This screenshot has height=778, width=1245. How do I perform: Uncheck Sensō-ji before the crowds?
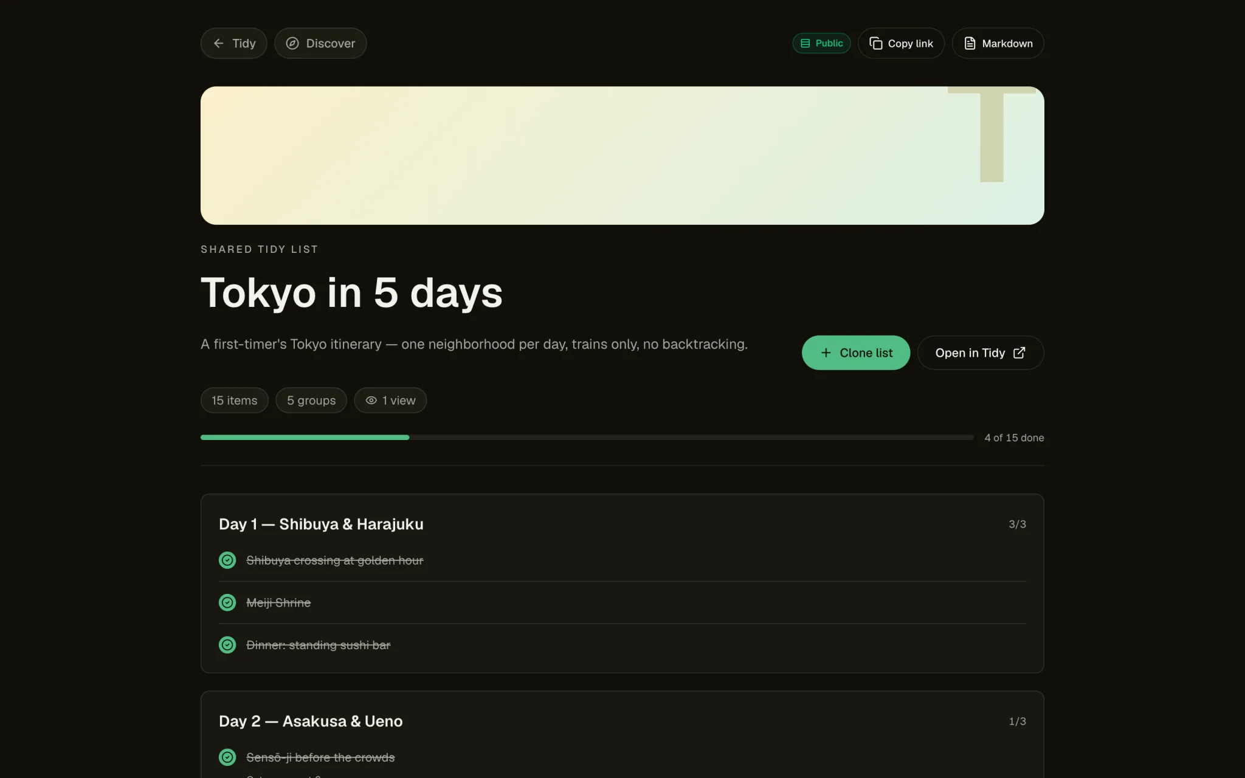tap(227, 757)
